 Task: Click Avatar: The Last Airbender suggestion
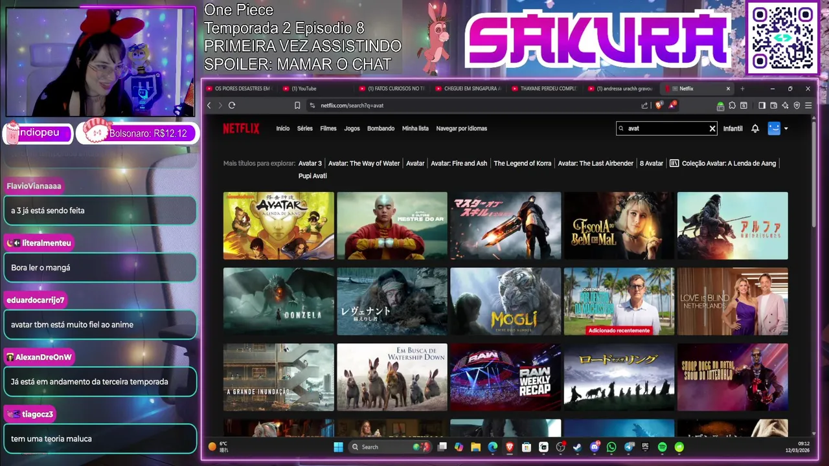click(x=596, y=163)
